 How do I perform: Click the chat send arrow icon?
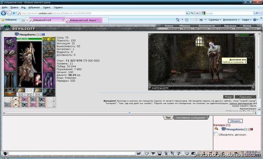point(139,153)
